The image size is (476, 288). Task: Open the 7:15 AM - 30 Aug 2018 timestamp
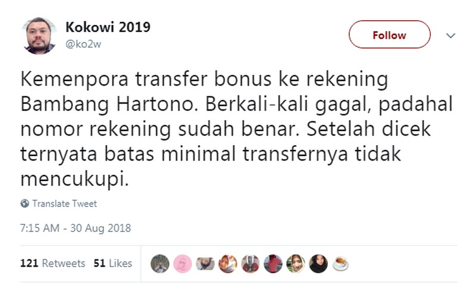tap(76, 228)
